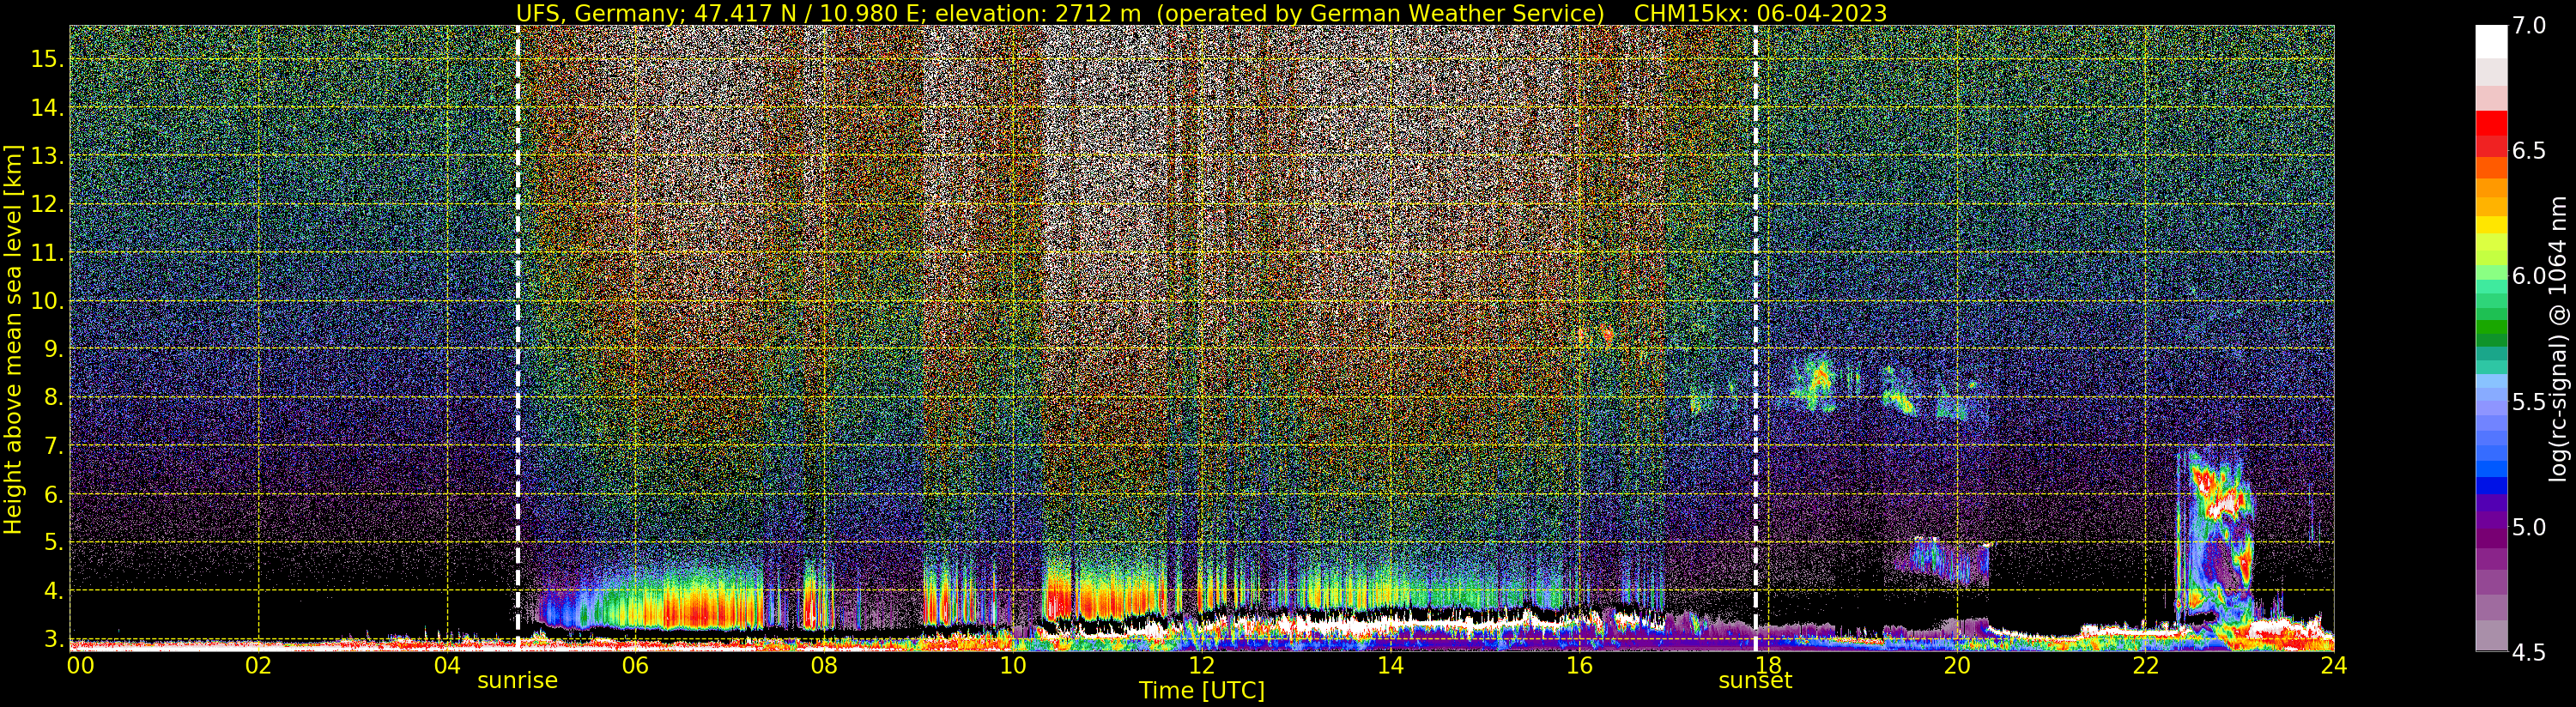Screen dimensions: 2576x707
Task: Click the height axis tick '7.'
Action: (x=53, y=446)
